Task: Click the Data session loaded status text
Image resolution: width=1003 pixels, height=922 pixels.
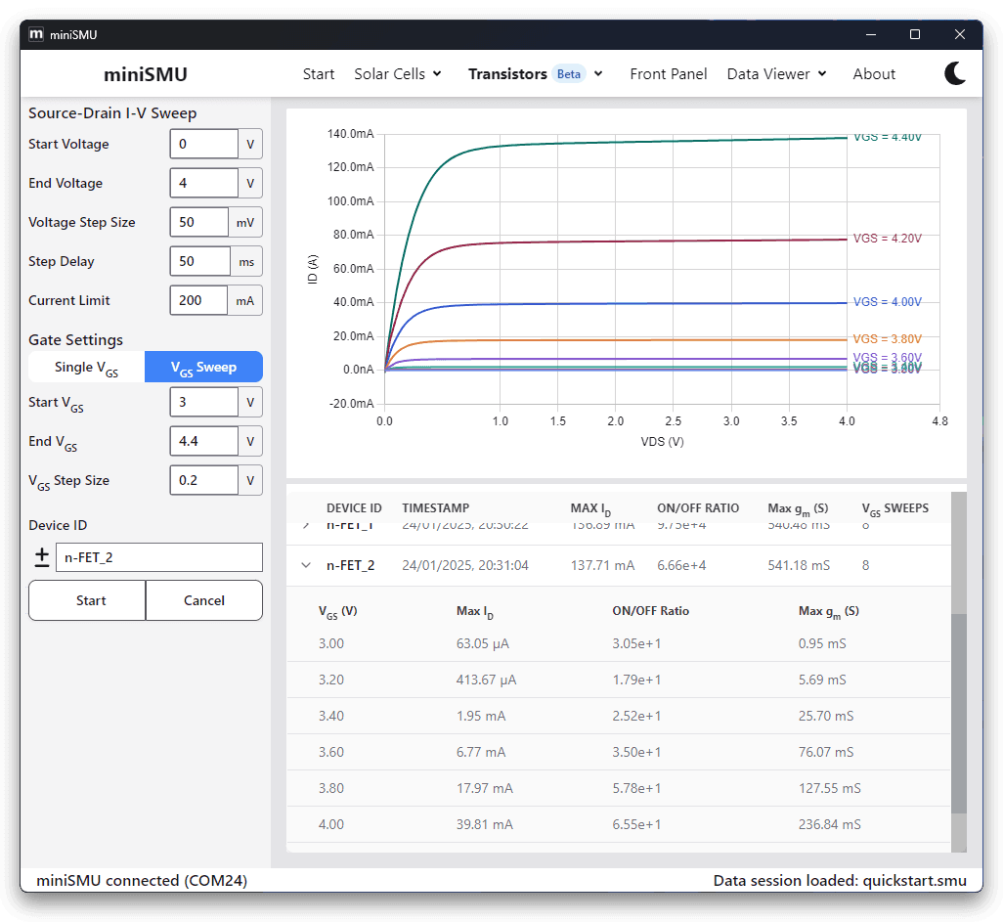Action: click(840, 880)
